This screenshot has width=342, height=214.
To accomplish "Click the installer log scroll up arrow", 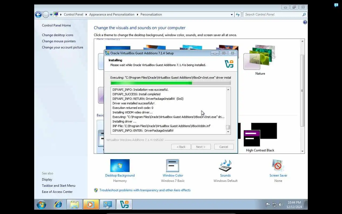I will [x=228, y=90].
